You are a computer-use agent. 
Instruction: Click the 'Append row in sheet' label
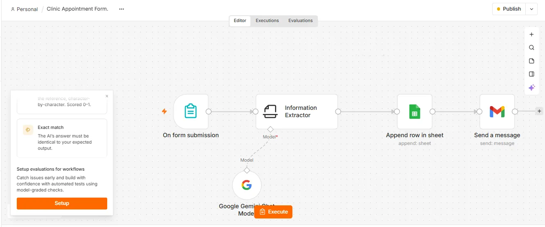[414, 135]
